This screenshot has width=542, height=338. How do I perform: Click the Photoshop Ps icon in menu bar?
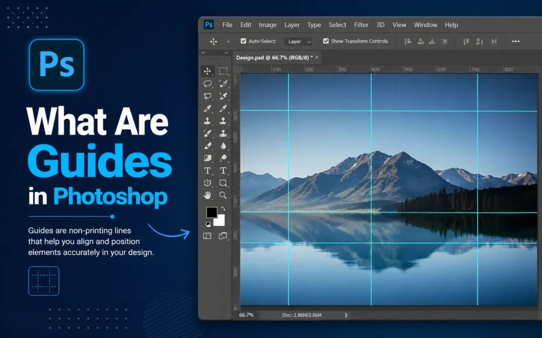point(209,24)
